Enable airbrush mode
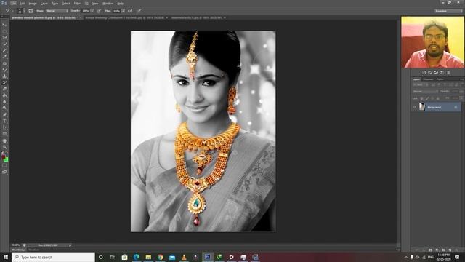 130,11
